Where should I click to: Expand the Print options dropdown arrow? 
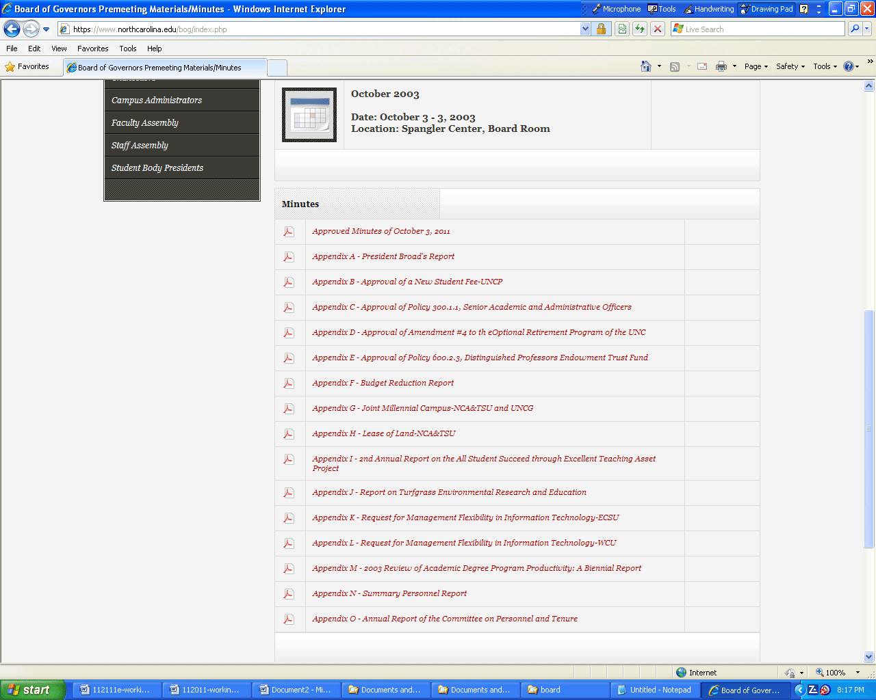coord(734,66)
